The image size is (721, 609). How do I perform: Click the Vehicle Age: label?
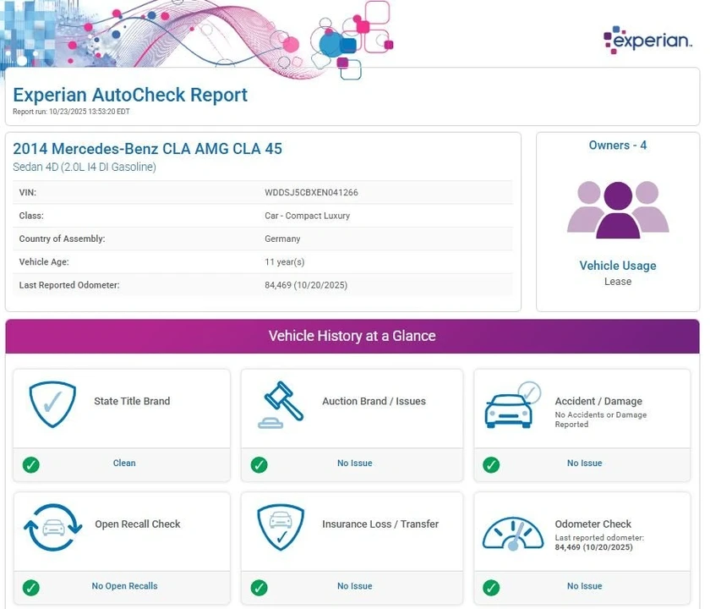point(44,262)
